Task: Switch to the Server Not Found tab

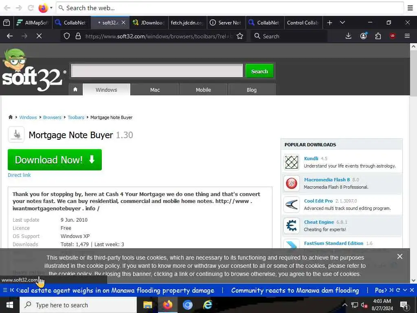Action: point(226,23)
